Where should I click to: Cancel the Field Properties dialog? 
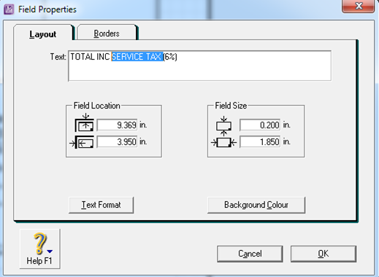pyautogui.click(x=250, y=254)
